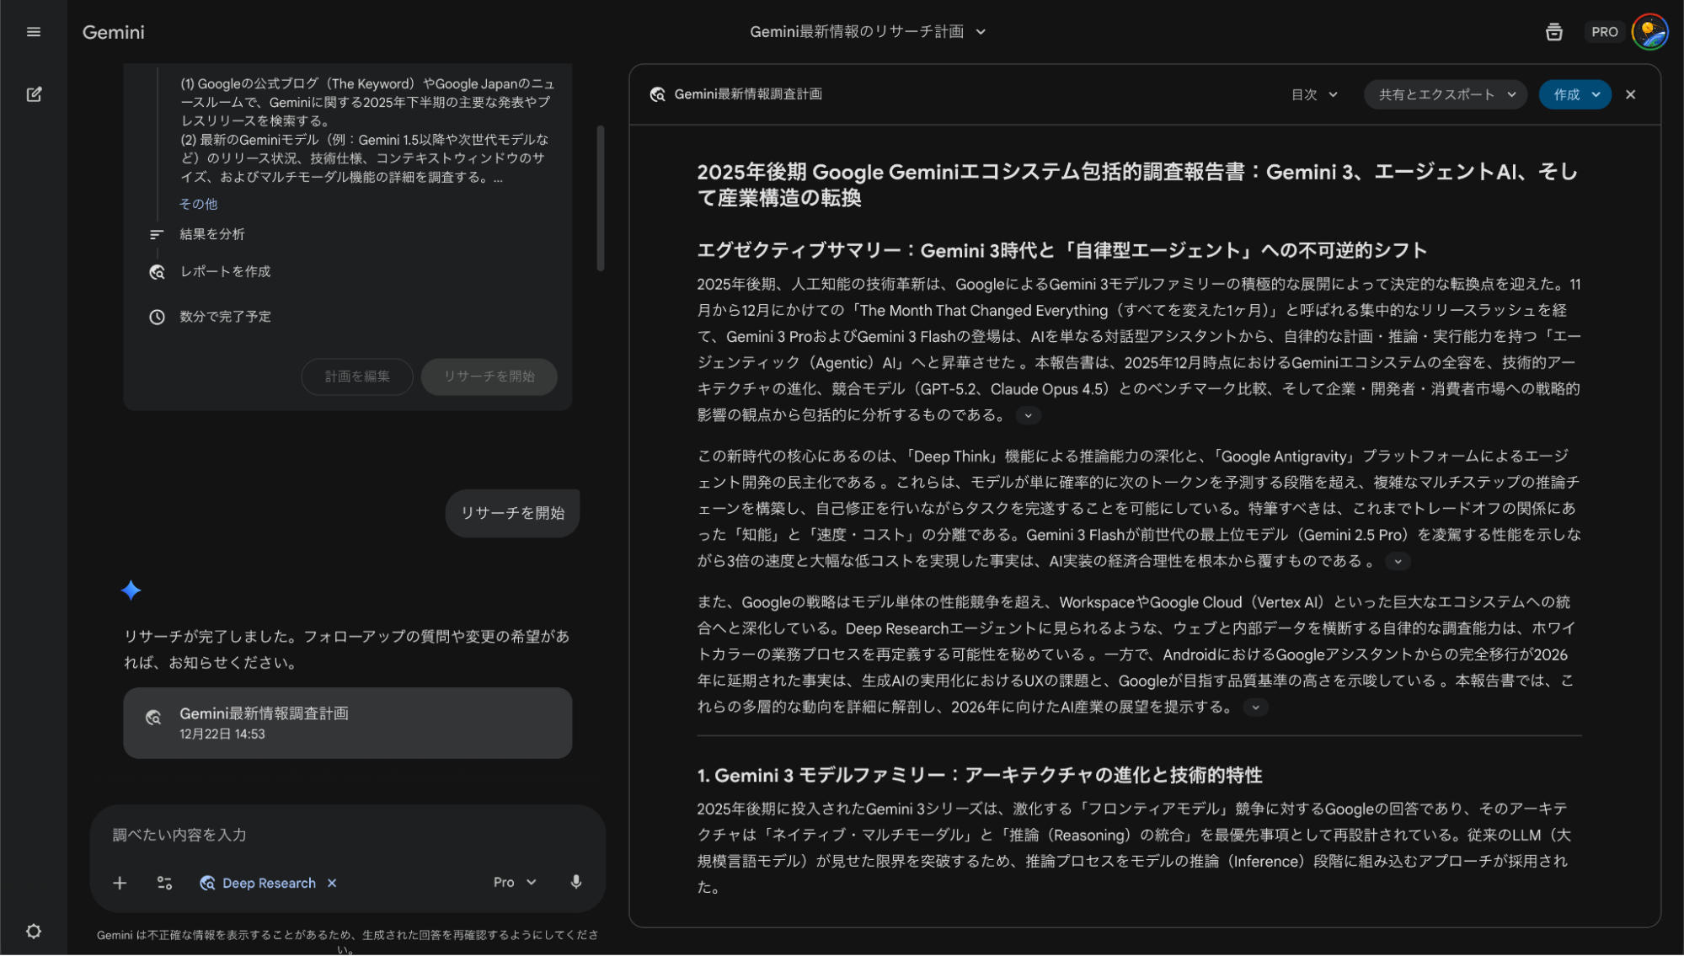Screen dimensions: 1684x956
Task: Activate voice input with the microphone icon
Action: [x=576, y=882]
